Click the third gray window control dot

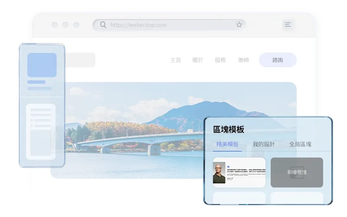tap(76, 25)
